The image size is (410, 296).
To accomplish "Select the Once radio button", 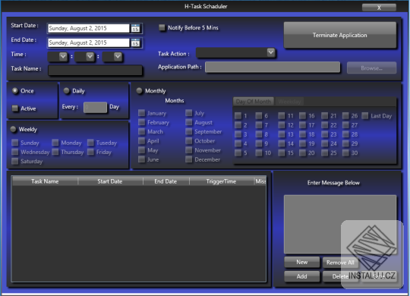I will (15, 91).
